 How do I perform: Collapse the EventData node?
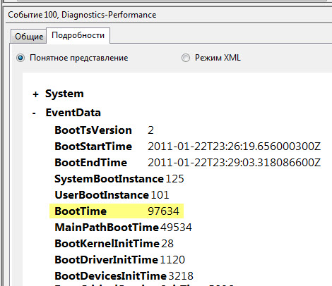34,113
